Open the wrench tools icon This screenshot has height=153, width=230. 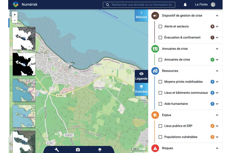pos(57,150)
